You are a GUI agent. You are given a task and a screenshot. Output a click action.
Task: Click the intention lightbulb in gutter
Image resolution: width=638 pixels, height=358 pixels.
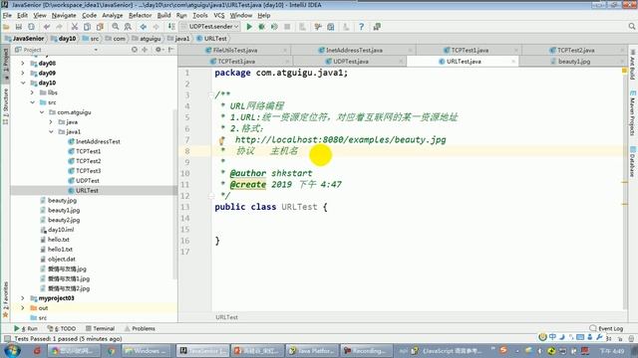pyautogui.click(x=221, y=141)
